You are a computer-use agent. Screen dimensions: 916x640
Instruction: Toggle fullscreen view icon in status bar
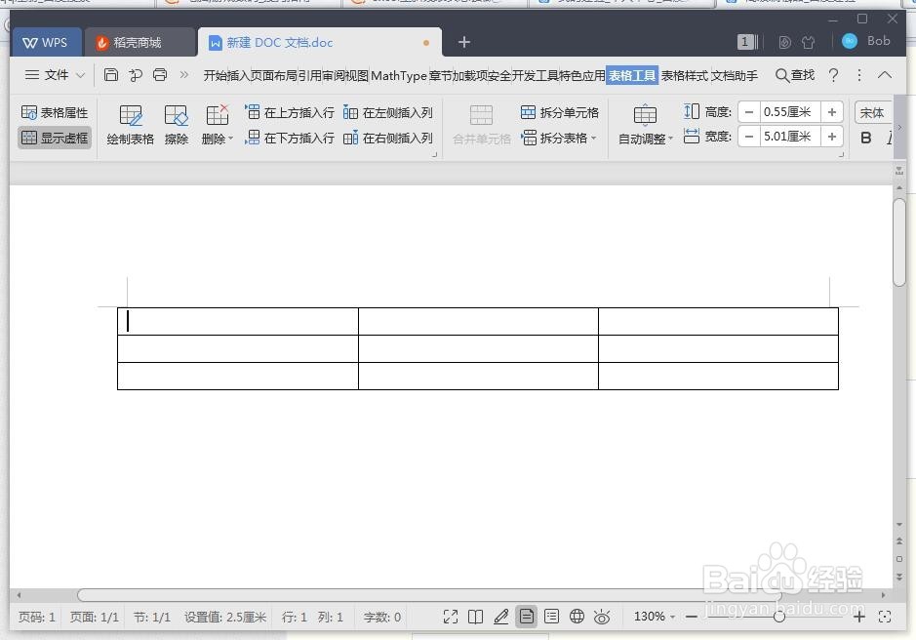point(451,617)
